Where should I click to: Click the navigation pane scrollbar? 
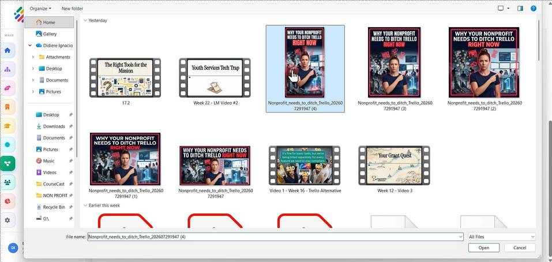click(x=77, y=88)
